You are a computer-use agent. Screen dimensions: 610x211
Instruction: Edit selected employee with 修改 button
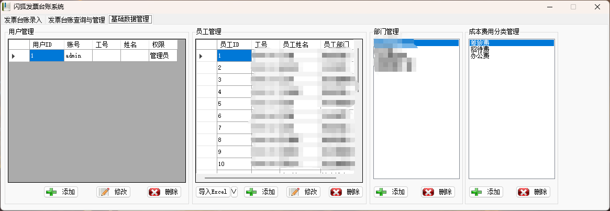click(x=303, y=192)
